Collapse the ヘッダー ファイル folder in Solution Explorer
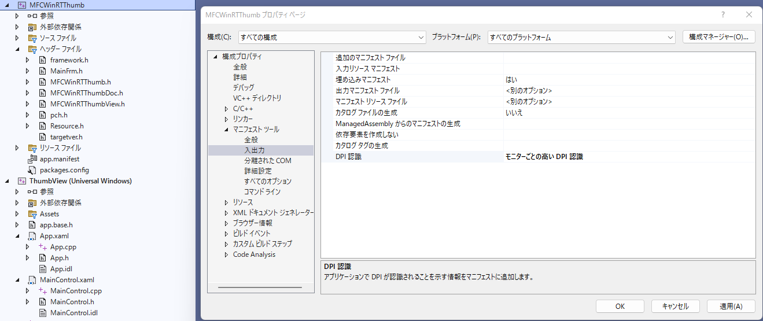The width and height of the screenshot is (763, 321). point(17,49)
